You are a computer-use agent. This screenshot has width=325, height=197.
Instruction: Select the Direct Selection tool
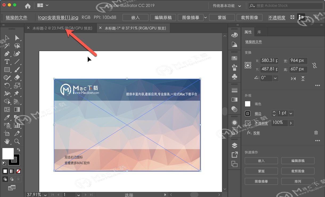[x=17, y=38]
